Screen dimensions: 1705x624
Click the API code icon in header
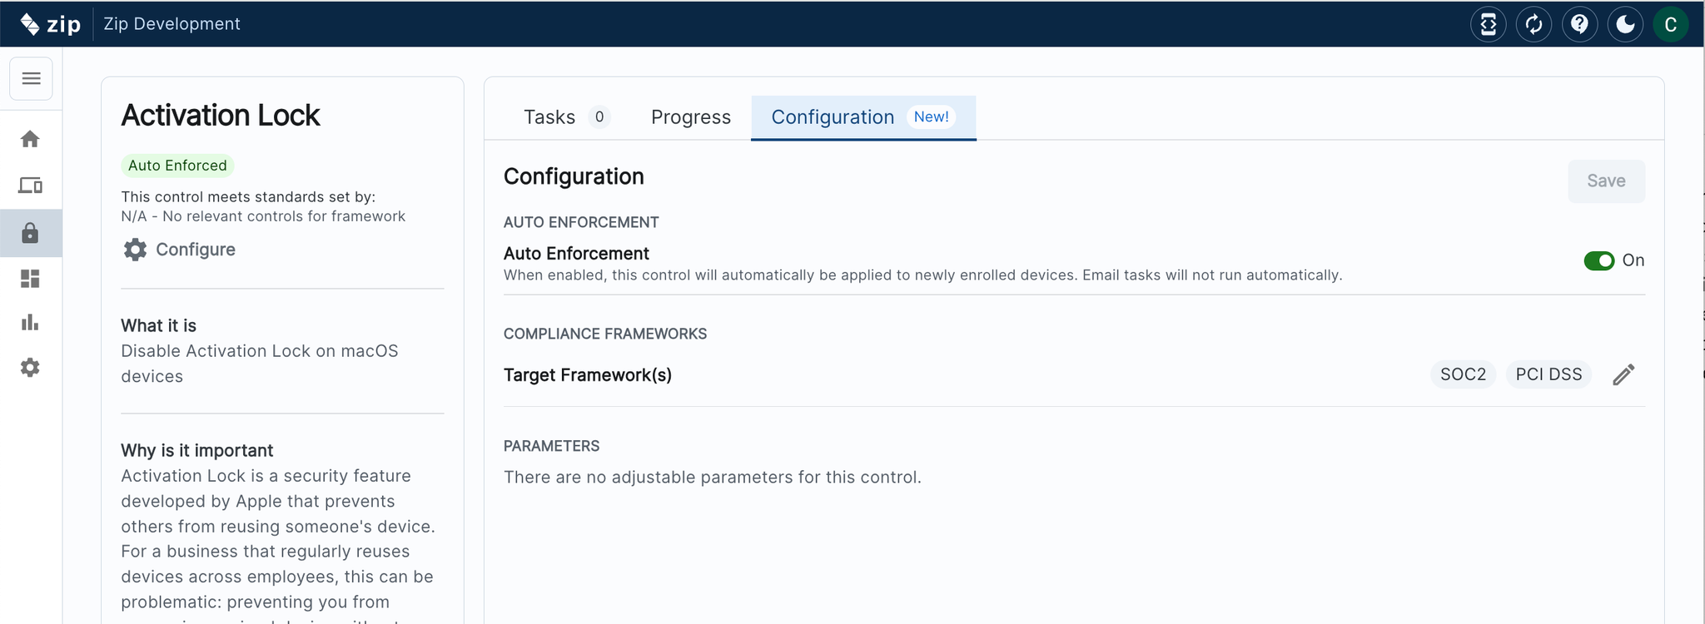click(1488, 24)
